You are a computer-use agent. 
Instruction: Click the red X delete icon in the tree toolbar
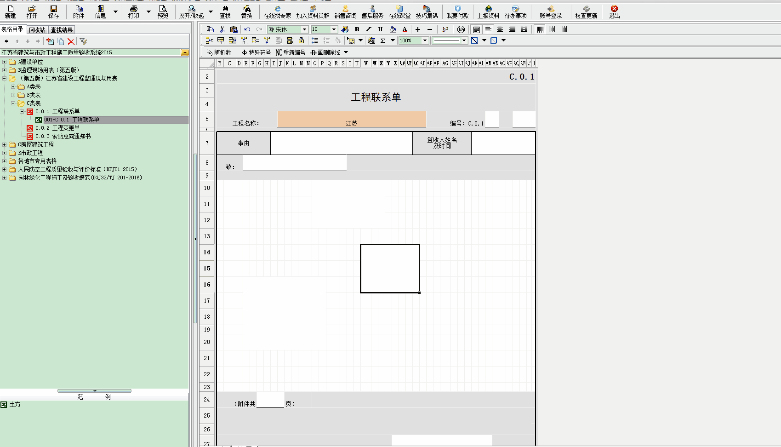(71, 41)
